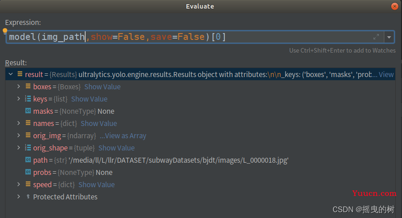Click the masks primitive value icon
The image size is (402, 218).
pos(28,111)
